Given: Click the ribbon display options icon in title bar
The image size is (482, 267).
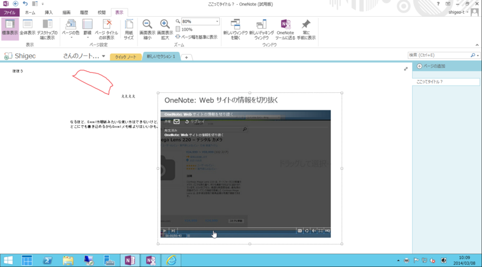Looking at the screenshot, I should tap(448, 4).
